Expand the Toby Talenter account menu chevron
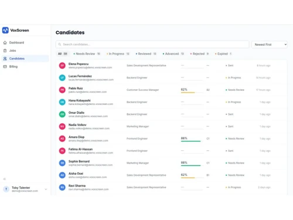 [46, 189]
